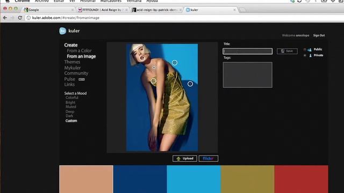
Task: Open the Chrome menu in menu bar
Action: pyautogui.click(x=22, y=1)
